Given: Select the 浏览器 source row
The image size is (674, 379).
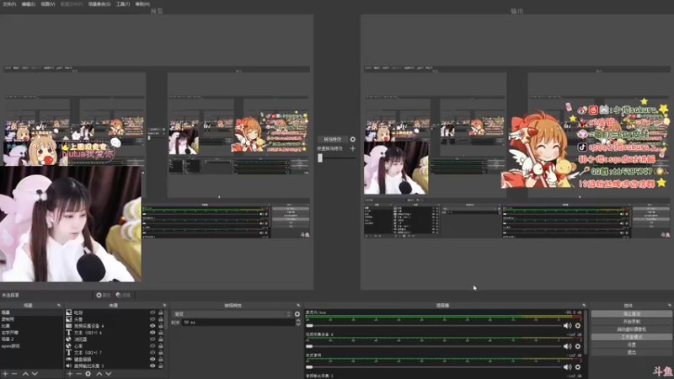Looking at the screenshot, I should pos(114,339).
